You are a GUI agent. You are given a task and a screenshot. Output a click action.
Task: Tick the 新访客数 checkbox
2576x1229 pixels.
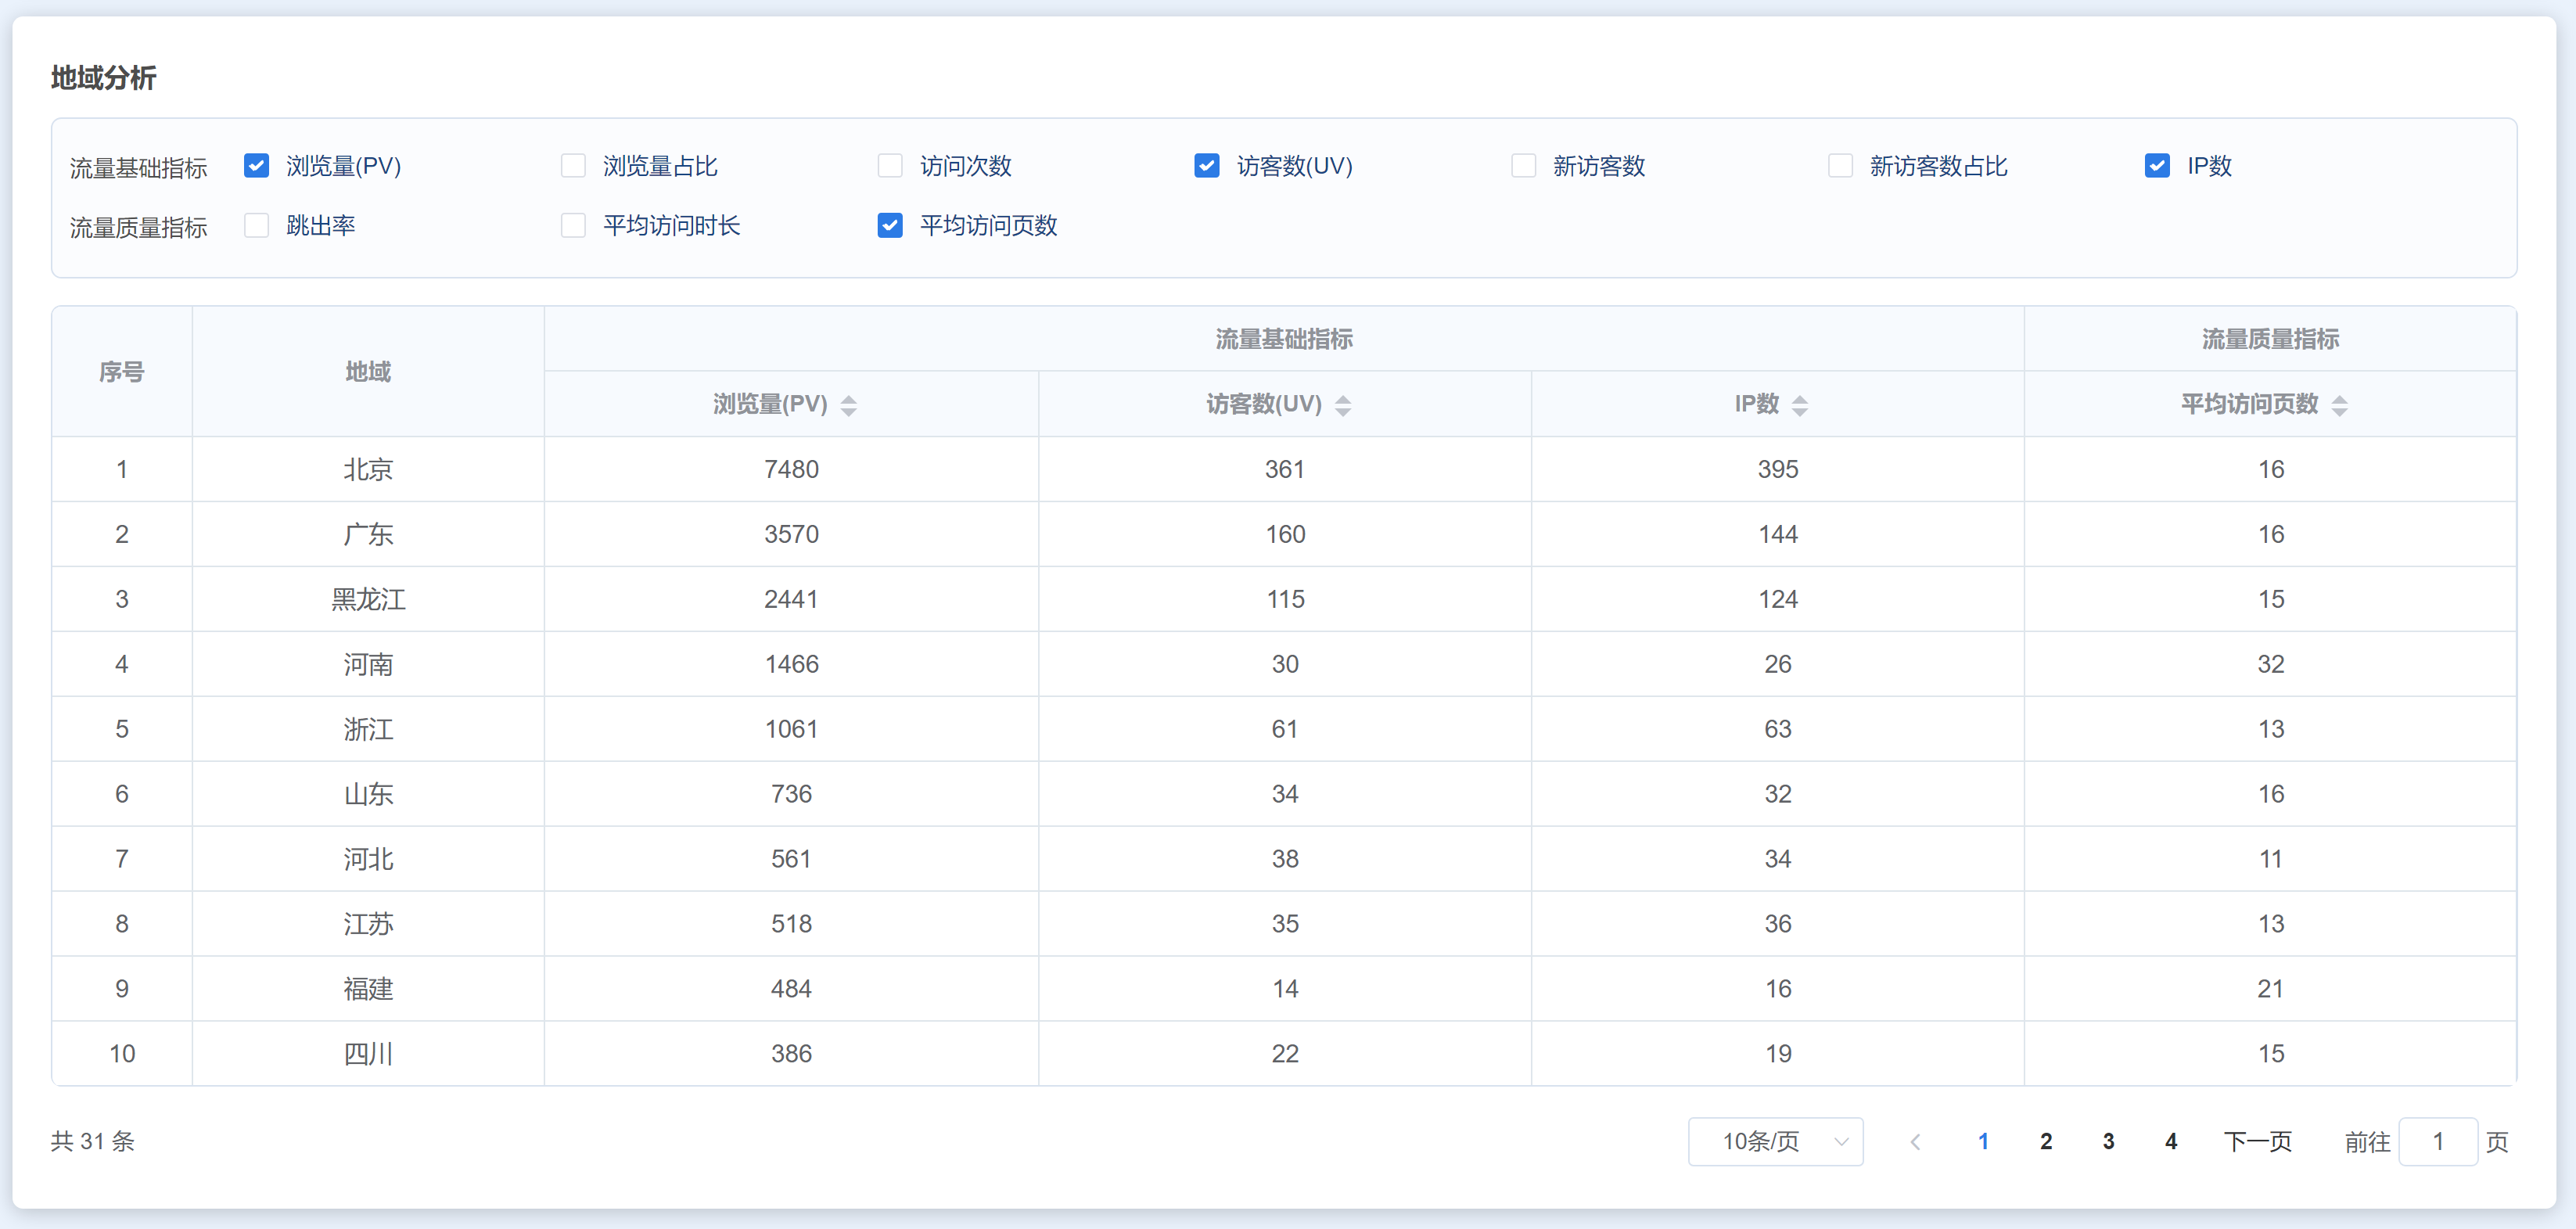pos(1523,166)
